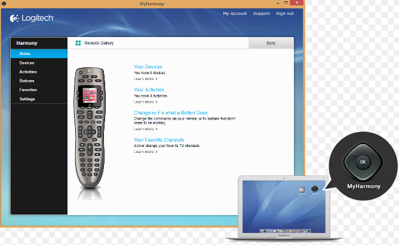Viewport: 399px width, 245px height.
Task: Open the Your Favorite Channels link
Action: pos(159,140)
